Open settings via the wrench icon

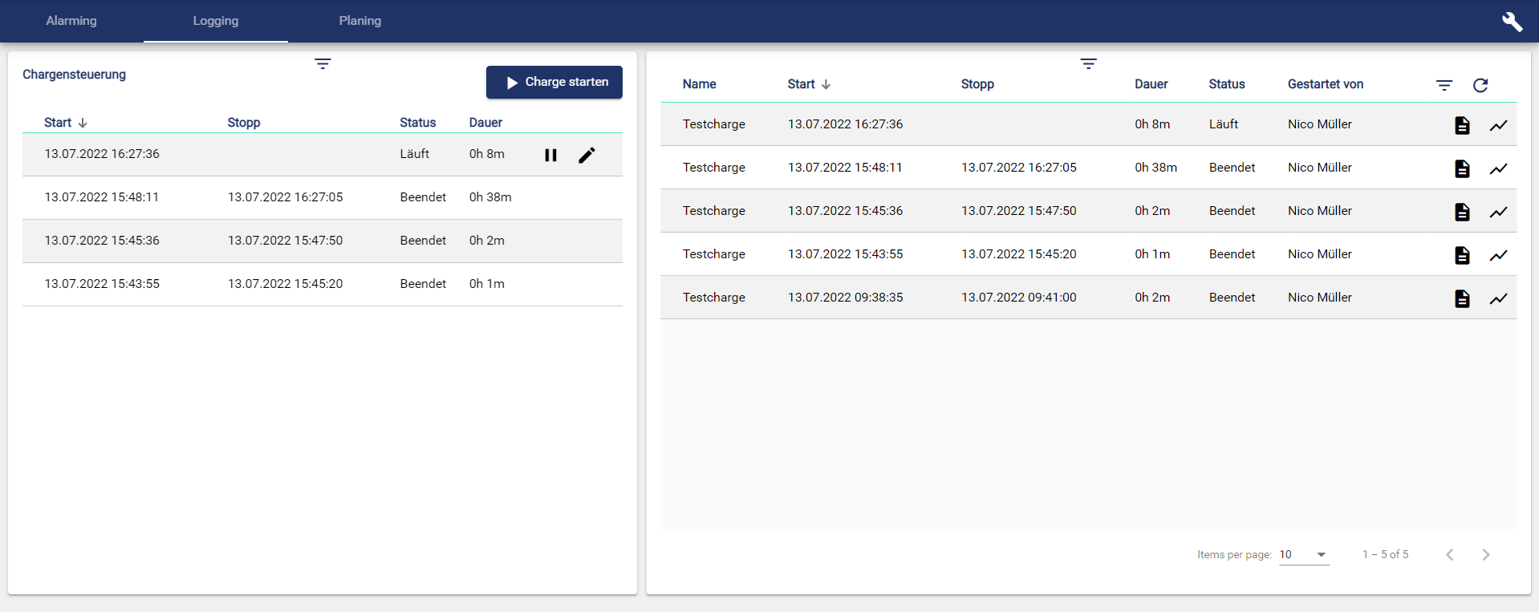(1512, 22)
